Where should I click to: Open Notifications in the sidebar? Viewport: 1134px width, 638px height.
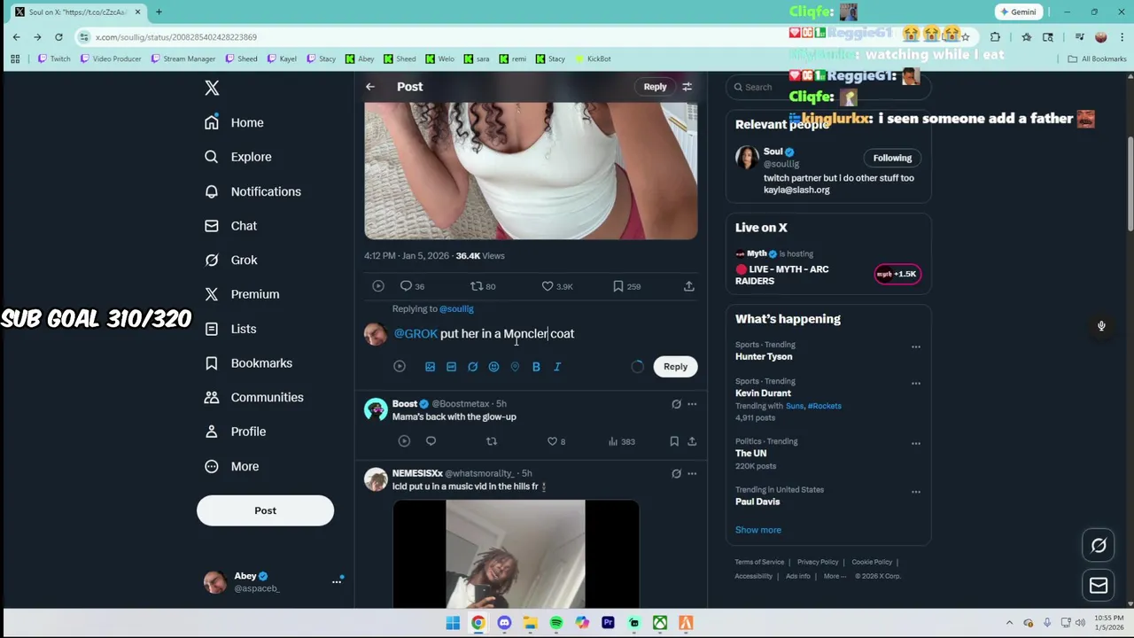tap(252, 191)
